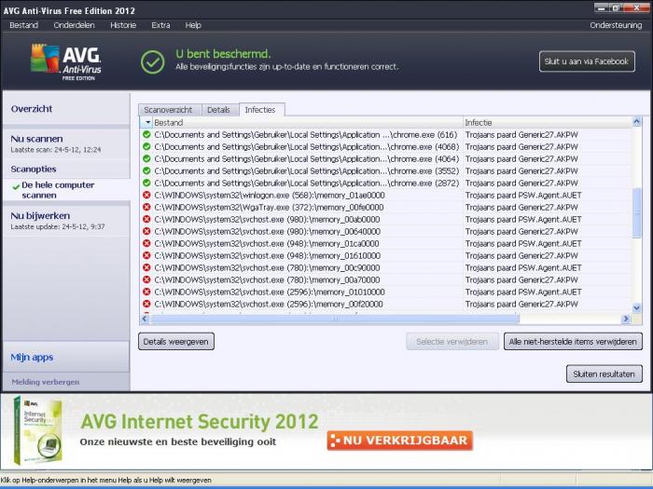Select svchost.exe (948) memory_01ca0000 path
Screen dimensions: 653x489
click(x=267, y=243)
